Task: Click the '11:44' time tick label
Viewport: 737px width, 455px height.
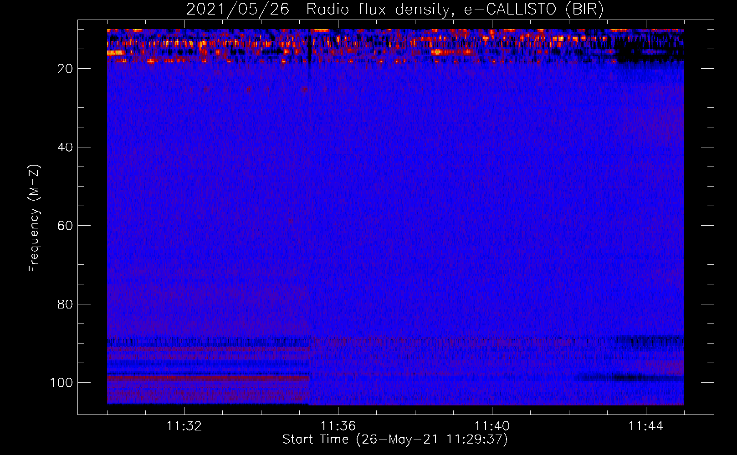Action: tap(646, 426)
